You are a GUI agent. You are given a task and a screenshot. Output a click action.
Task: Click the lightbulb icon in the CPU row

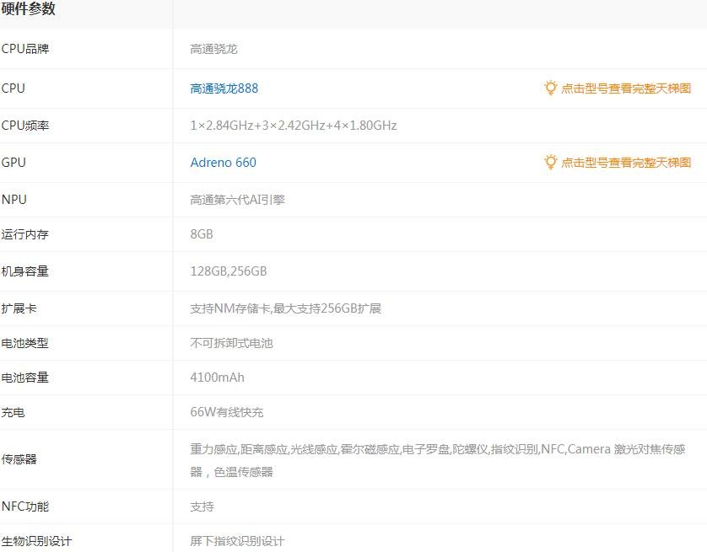pos(551,88)
